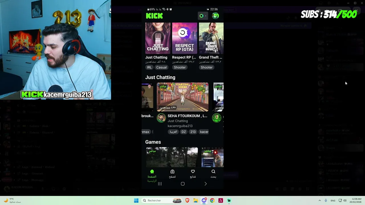Open the profile avatar at the top right of the Kick app
The height and width of the screenshot is (205, 365).
(215, 16)
